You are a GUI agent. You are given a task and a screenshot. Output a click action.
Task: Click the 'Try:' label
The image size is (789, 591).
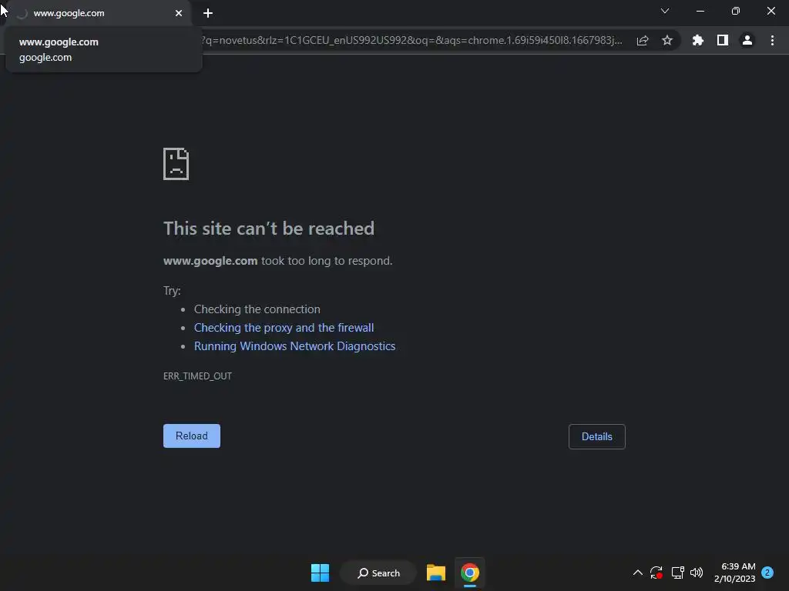(172, 291)
